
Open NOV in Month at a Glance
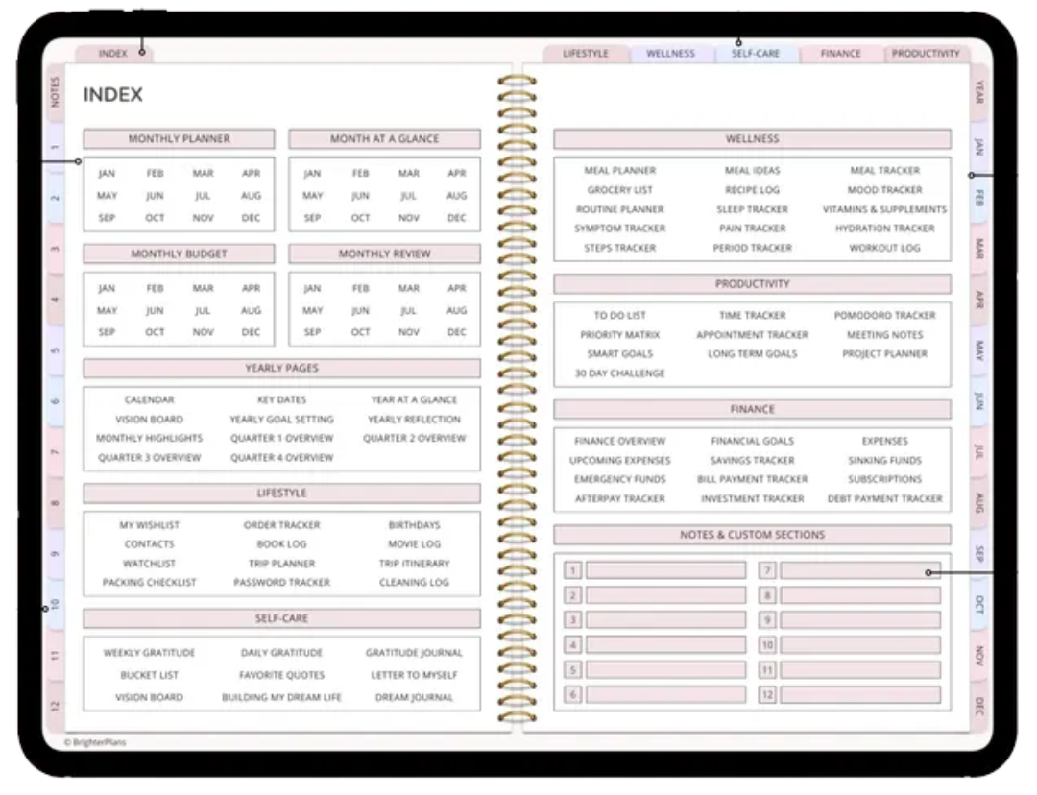(408, 218)
